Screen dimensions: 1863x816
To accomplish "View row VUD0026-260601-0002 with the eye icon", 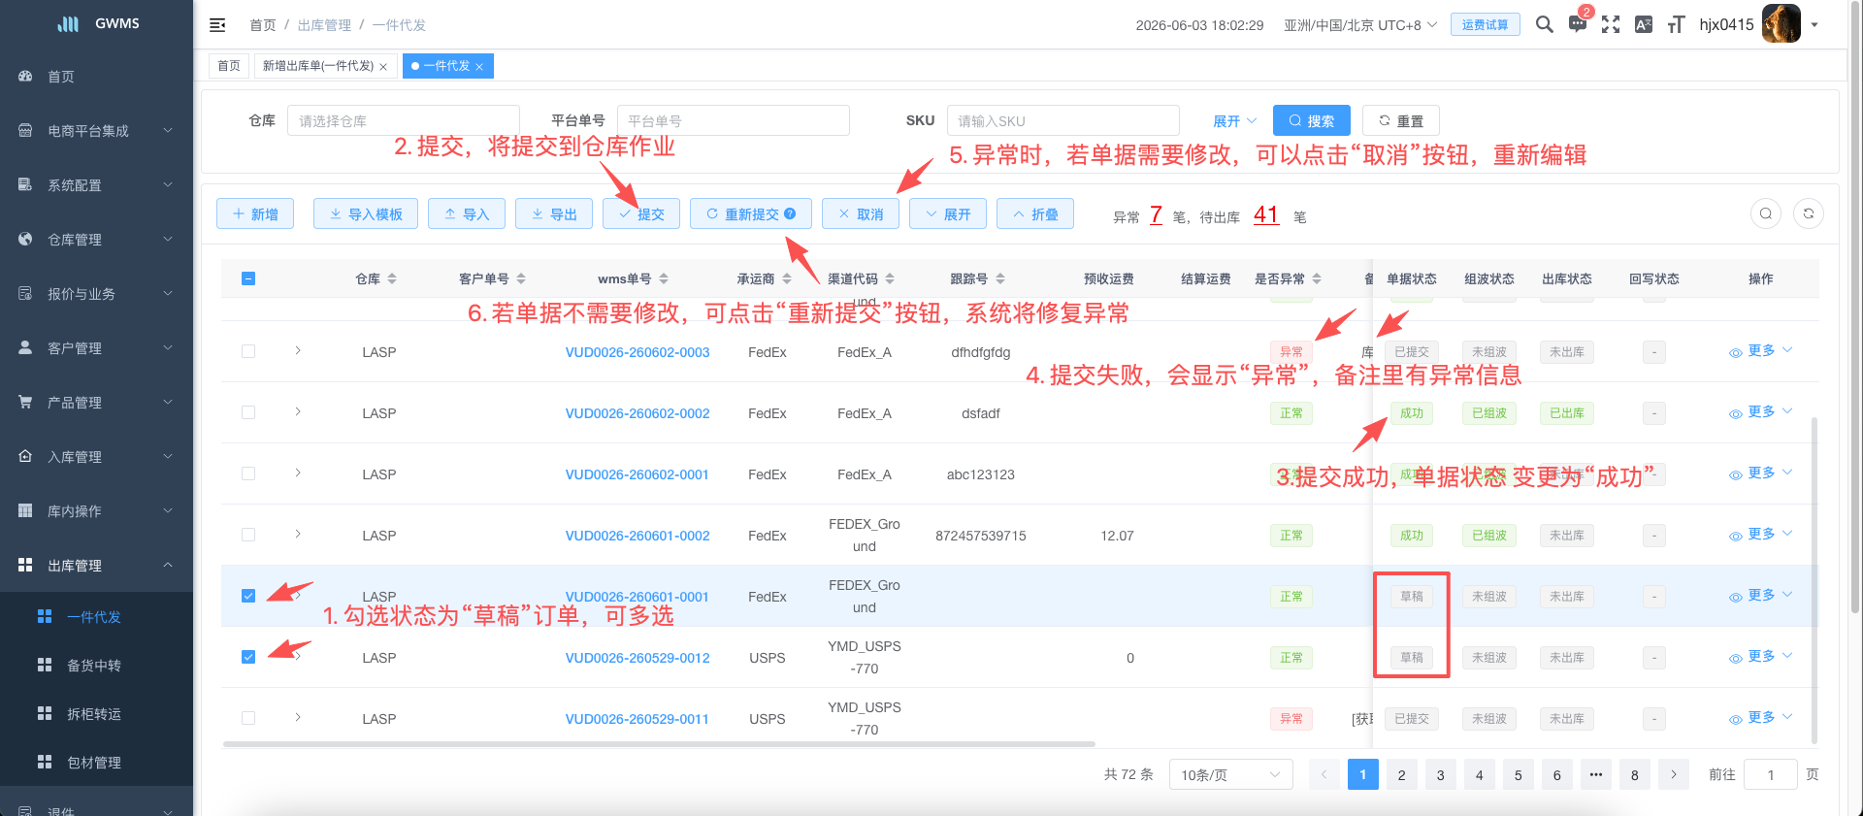I will click(x=1735, y=537).
